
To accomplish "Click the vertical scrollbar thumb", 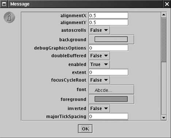I will (x=164, y=40).
